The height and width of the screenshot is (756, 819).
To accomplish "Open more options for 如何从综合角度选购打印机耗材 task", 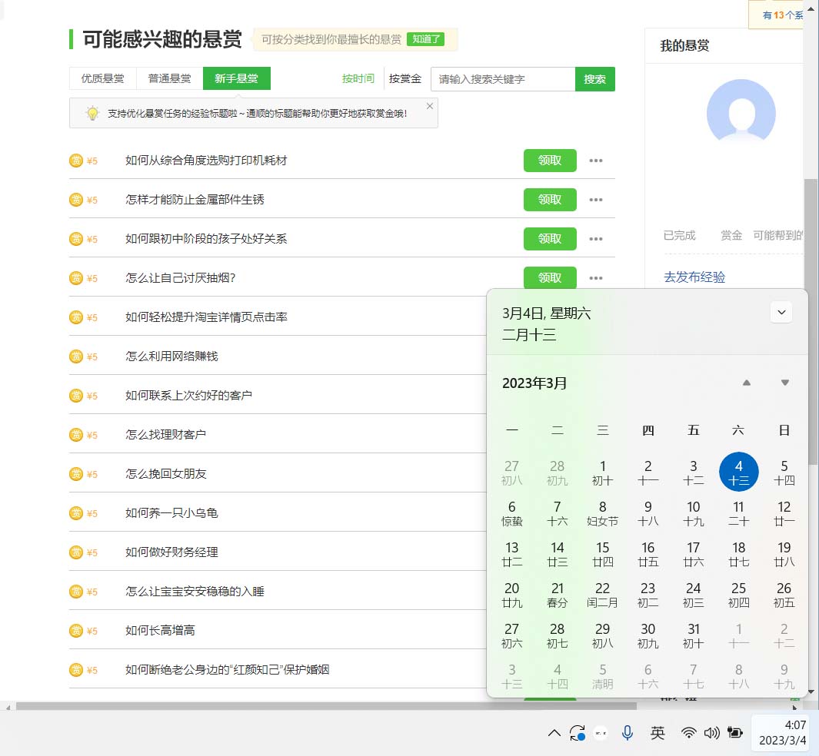I will 596,161.
